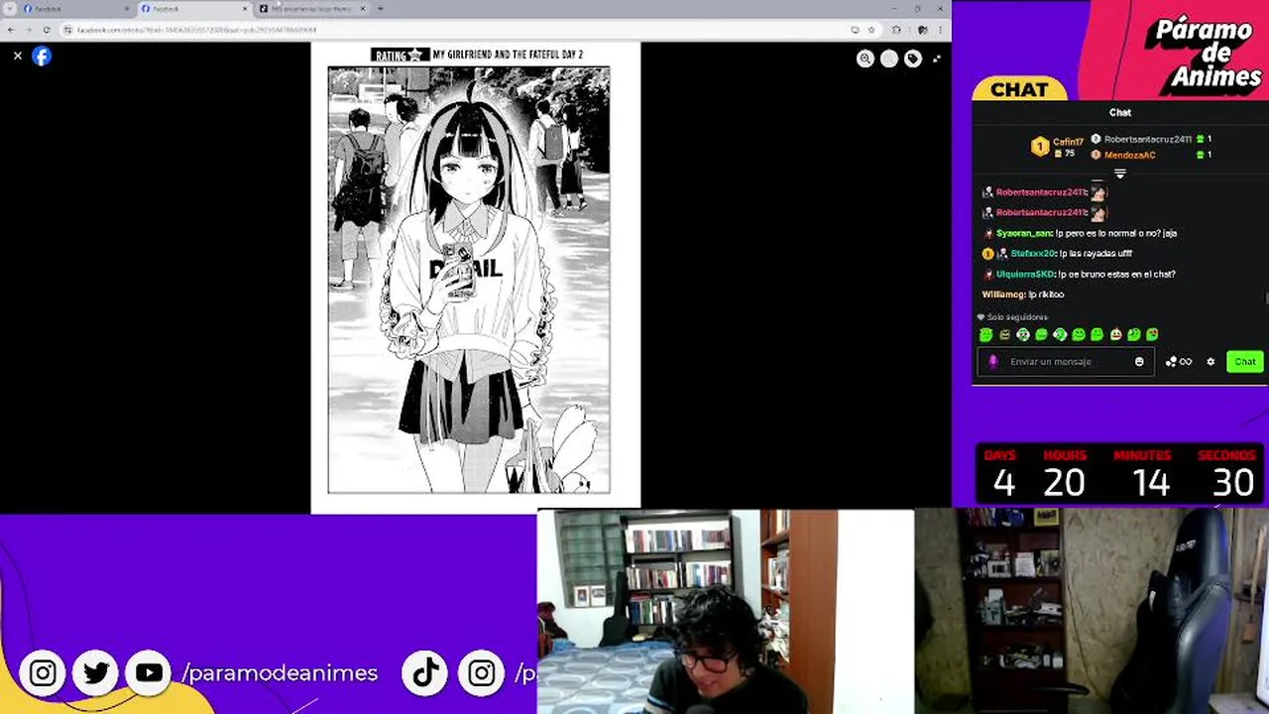Click Robertsantacruz2411 in the leaderboard

(x=1147, y=140)
